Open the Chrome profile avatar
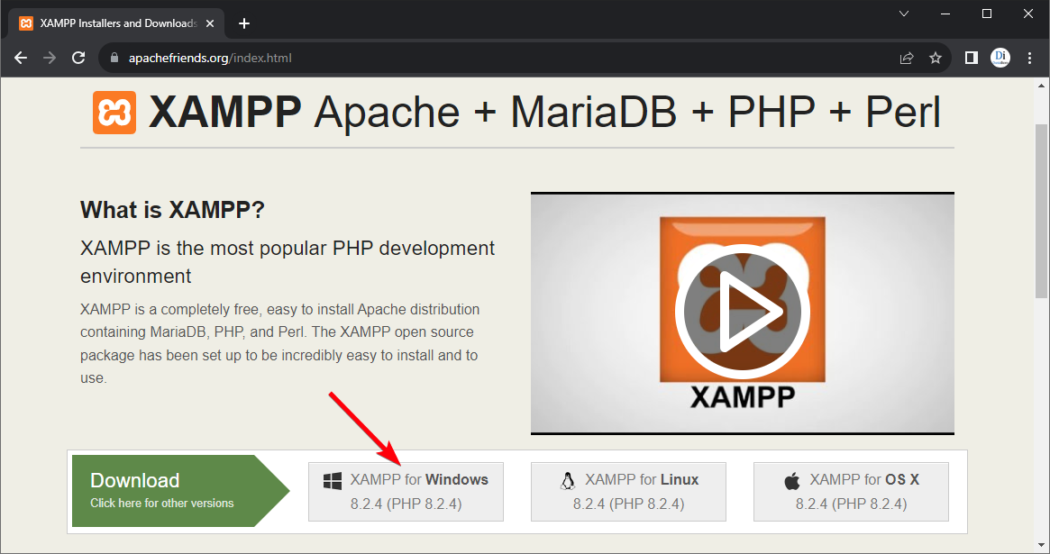Screen dimensions: 1050x554 point(1000,58)
